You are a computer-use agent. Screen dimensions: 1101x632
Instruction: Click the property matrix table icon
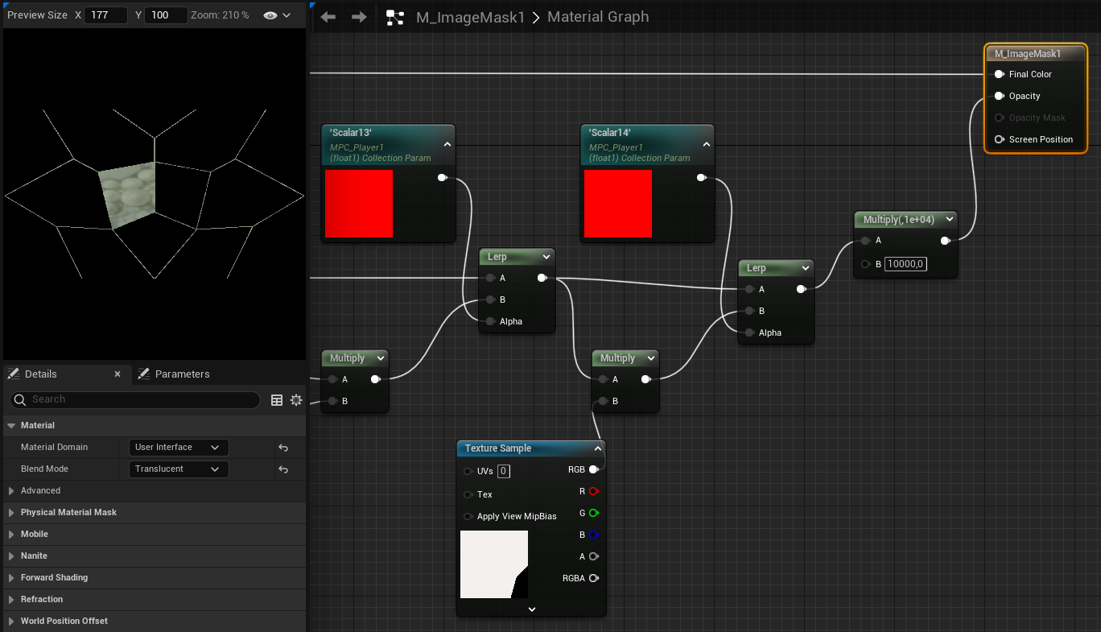click(277, 400)
